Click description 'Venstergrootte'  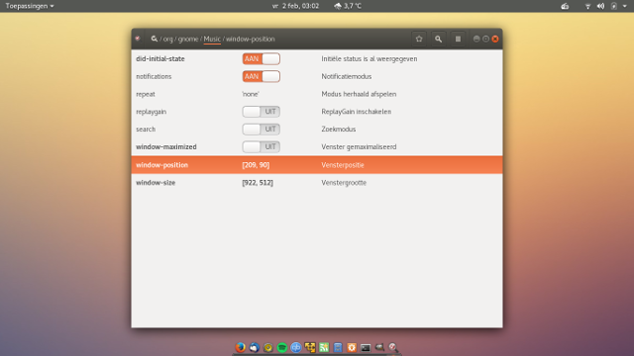(x=344, y=183)
